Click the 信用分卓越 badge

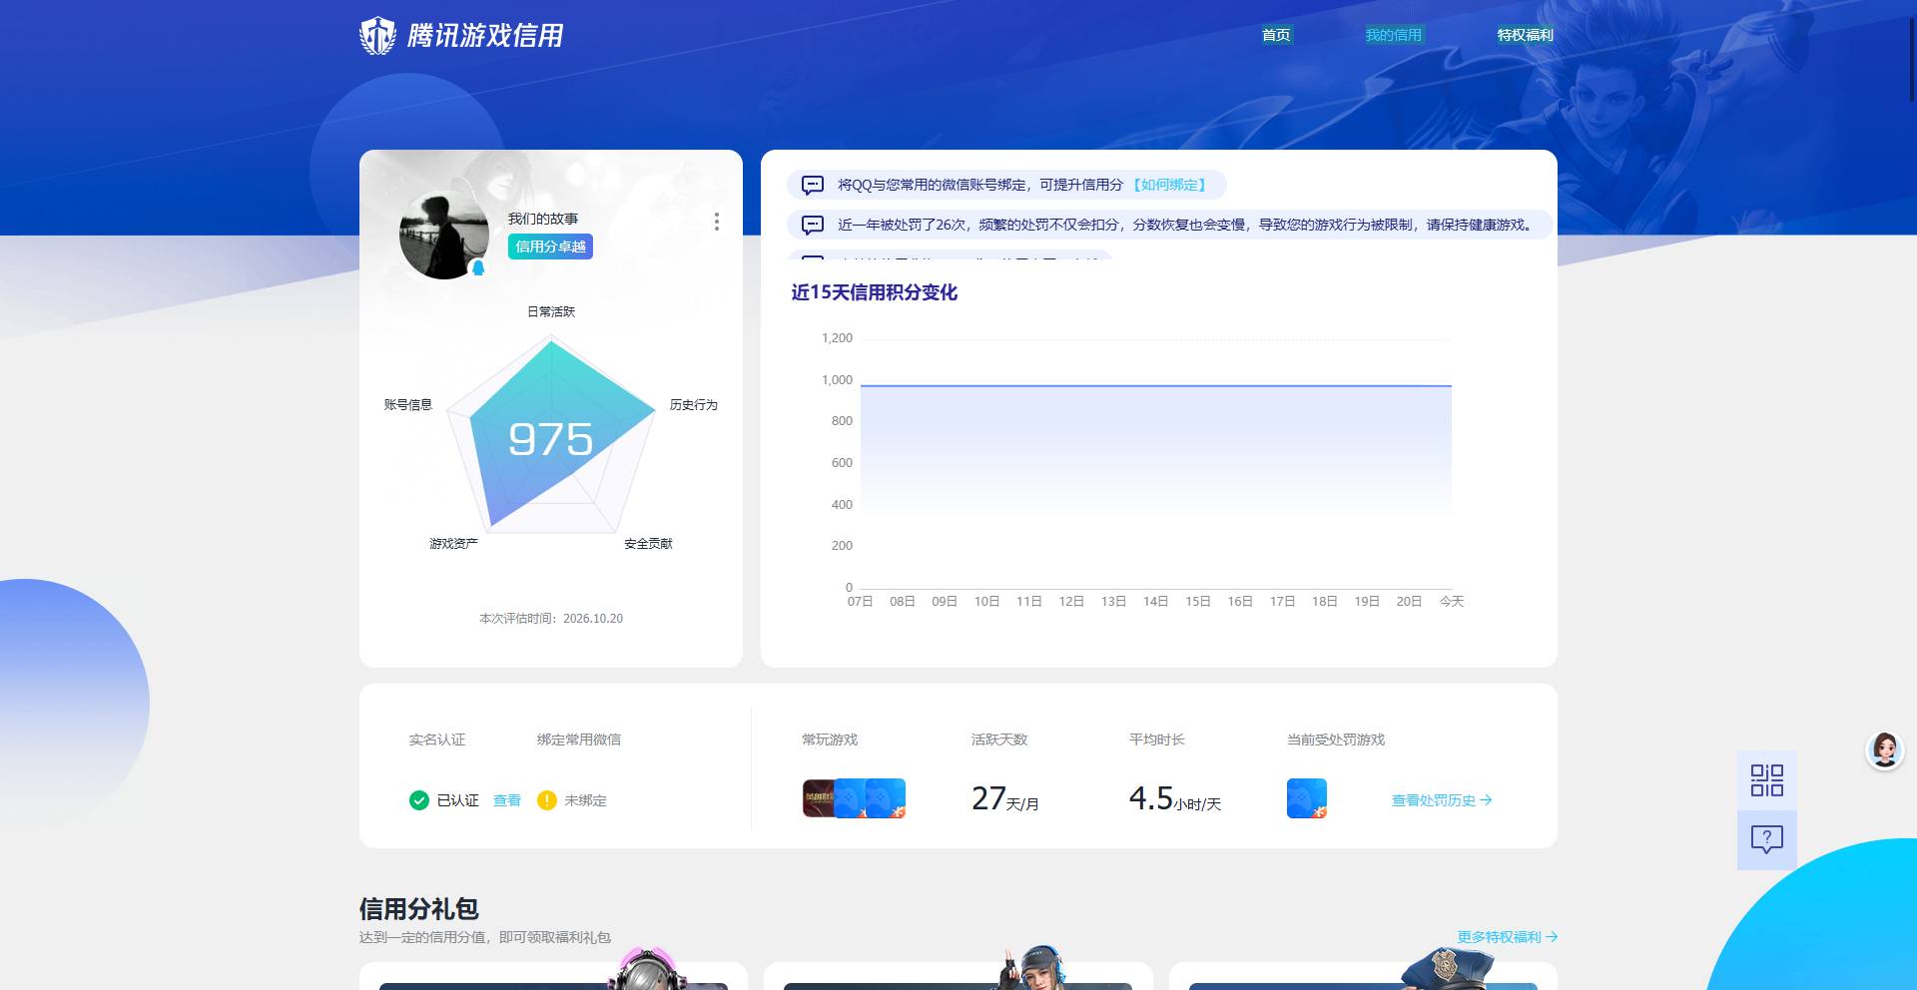tap(550, 247)
